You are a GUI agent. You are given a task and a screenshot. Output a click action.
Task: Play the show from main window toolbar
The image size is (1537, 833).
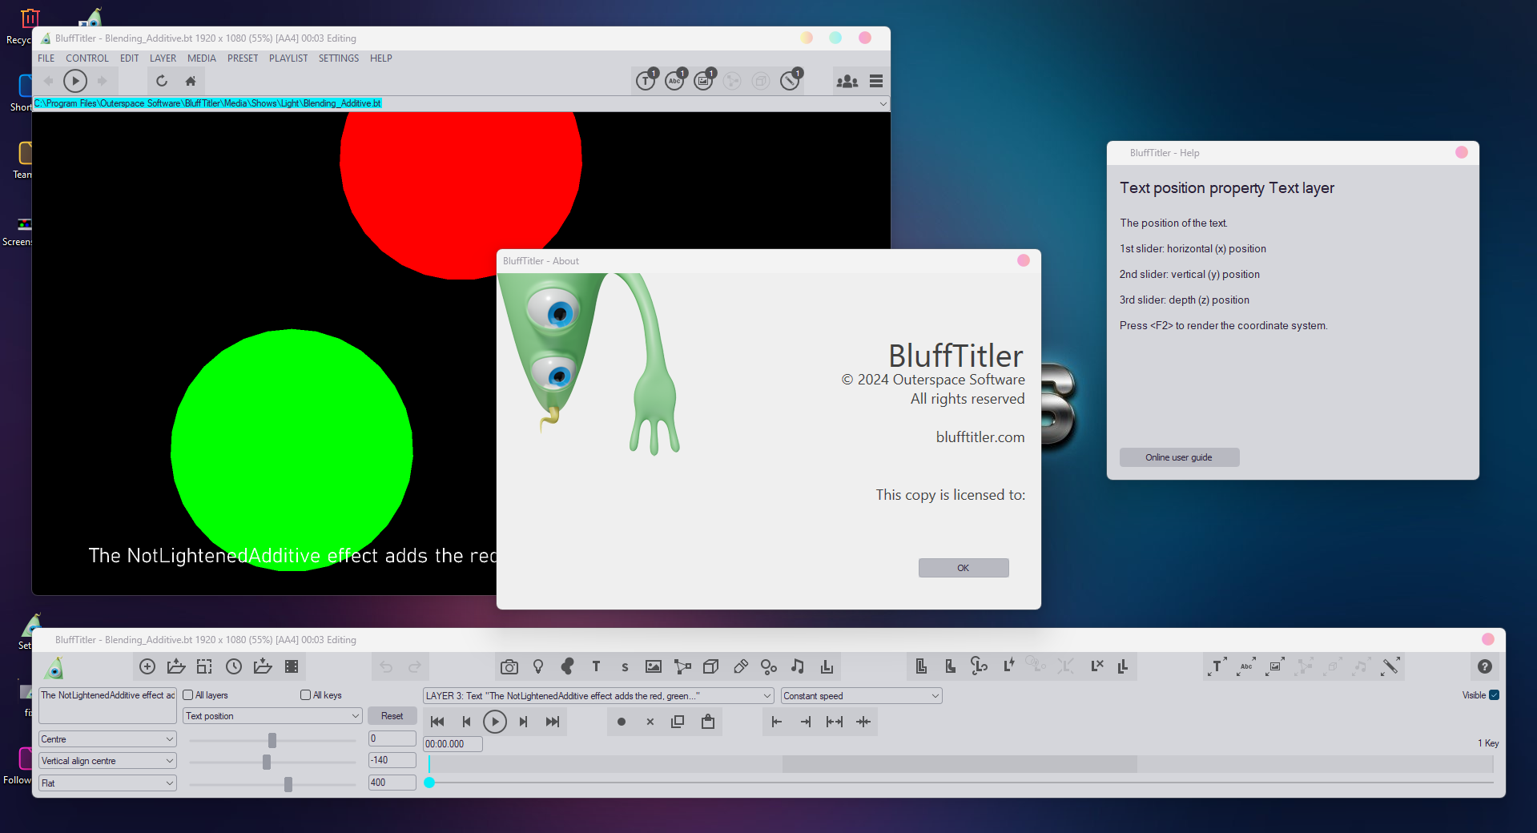click(x=75, y=81)
